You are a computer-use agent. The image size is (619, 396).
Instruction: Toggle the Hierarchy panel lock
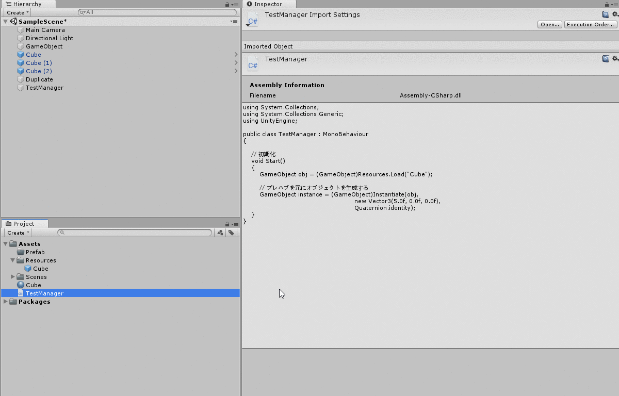(227, 4)
